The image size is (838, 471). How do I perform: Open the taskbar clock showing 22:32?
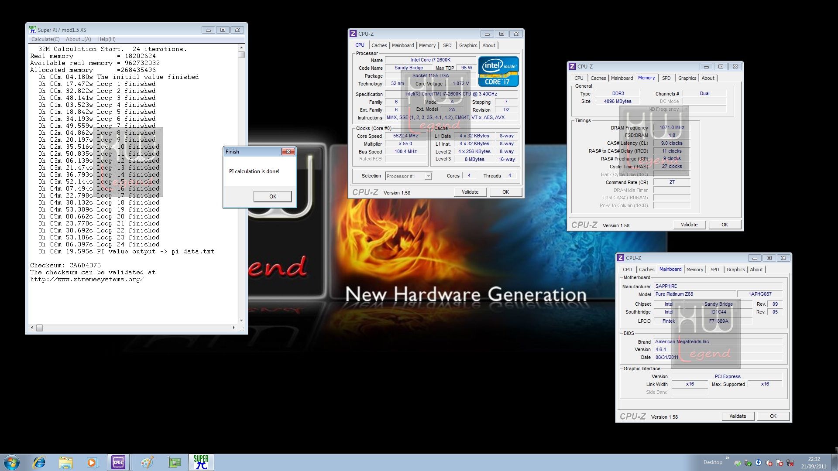(814, 463)
